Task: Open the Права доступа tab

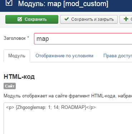Action: (x=118, y=56)
